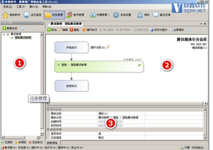This screenshot has width=213, height=150.
Task: Click the 开始执行 flow block
Action: point(72,47)
